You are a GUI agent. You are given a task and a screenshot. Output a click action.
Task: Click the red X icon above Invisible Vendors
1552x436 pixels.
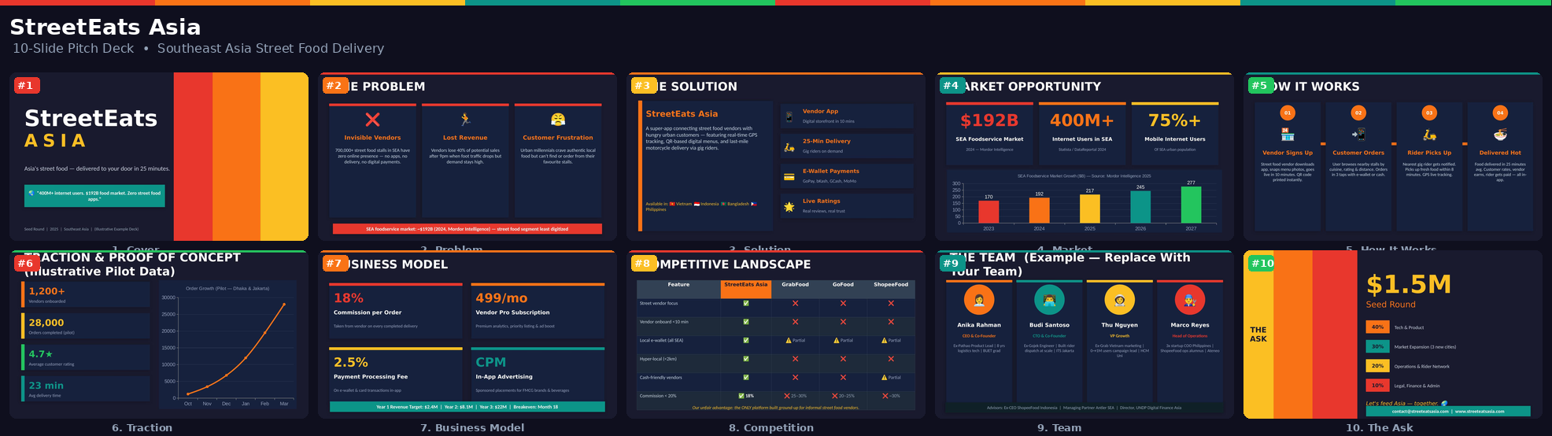(x=372, y=120)
